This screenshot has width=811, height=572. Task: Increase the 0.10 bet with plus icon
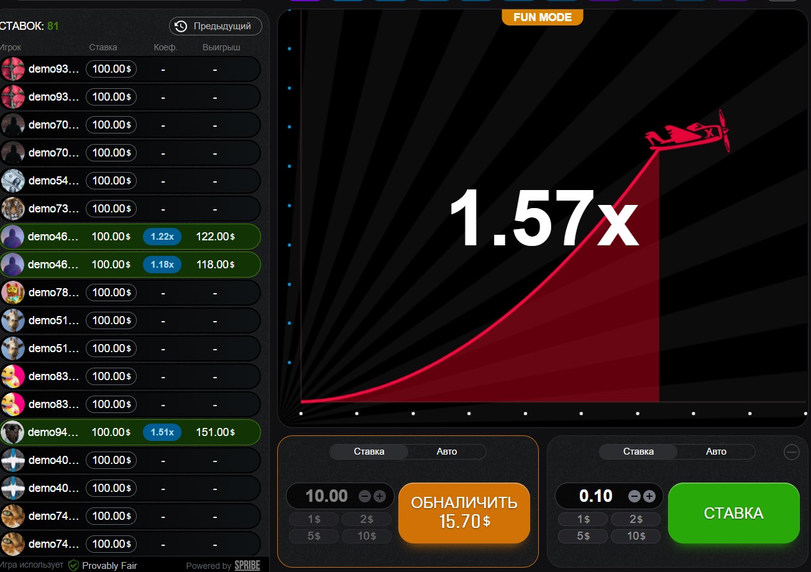(x=649, y=496)
